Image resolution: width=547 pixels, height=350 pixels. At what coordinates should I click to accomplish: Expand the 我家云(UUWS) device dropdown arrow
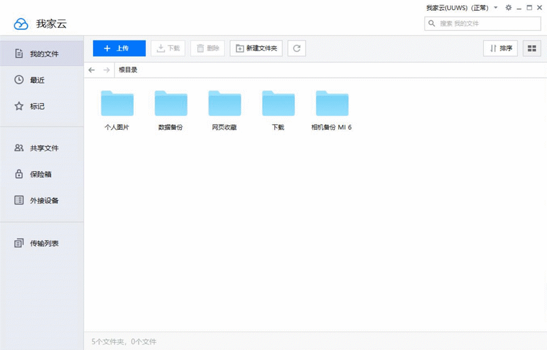click(x=496, y=7)
